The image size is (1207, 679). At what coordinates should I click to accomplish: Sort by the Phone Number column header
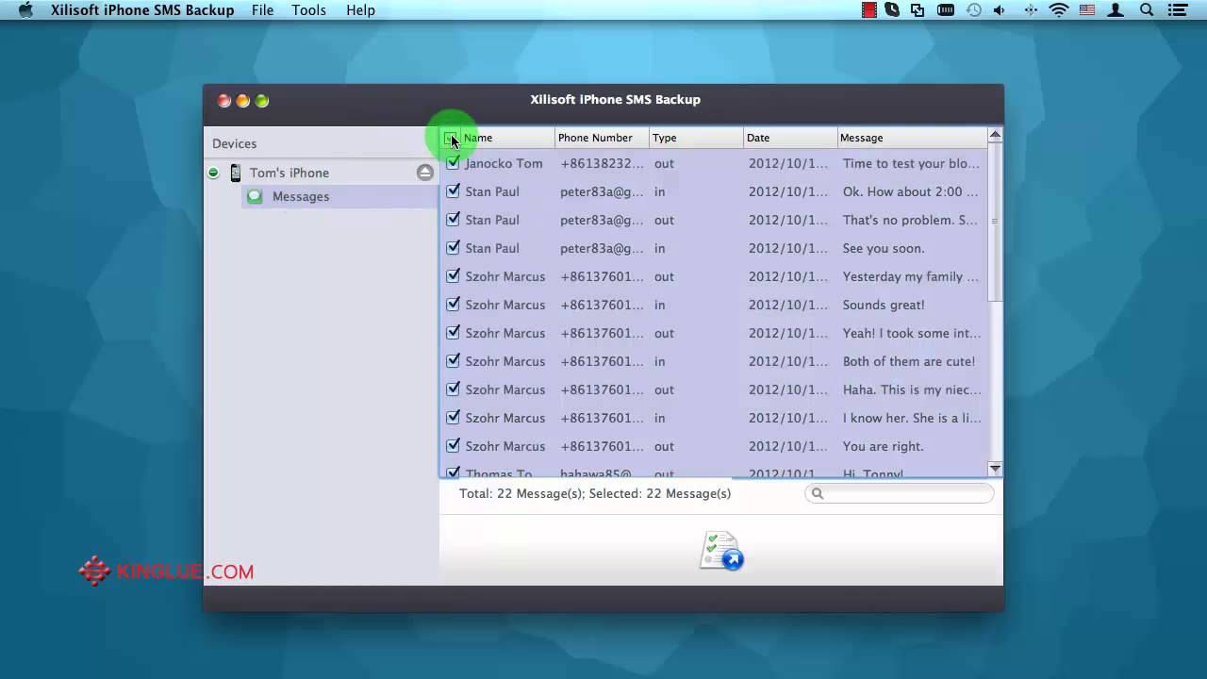tap(602, 138)
